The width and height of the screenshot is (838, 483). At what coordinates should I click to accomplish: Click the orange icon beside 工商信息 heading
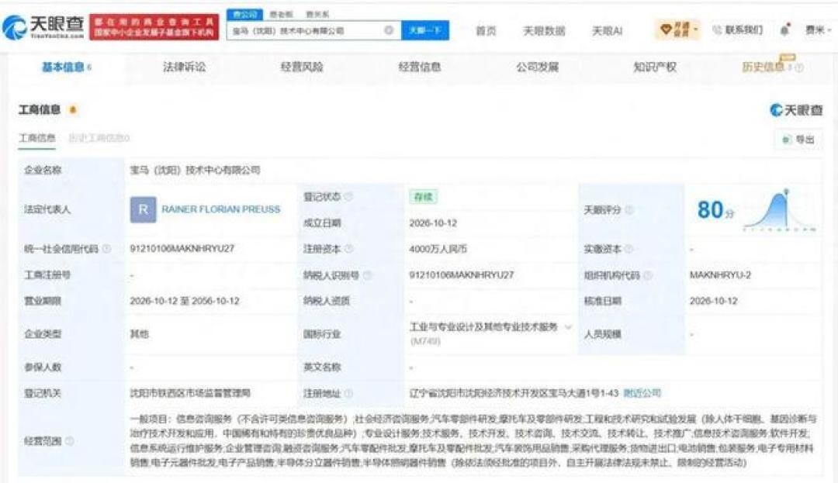tap(73, 110)
